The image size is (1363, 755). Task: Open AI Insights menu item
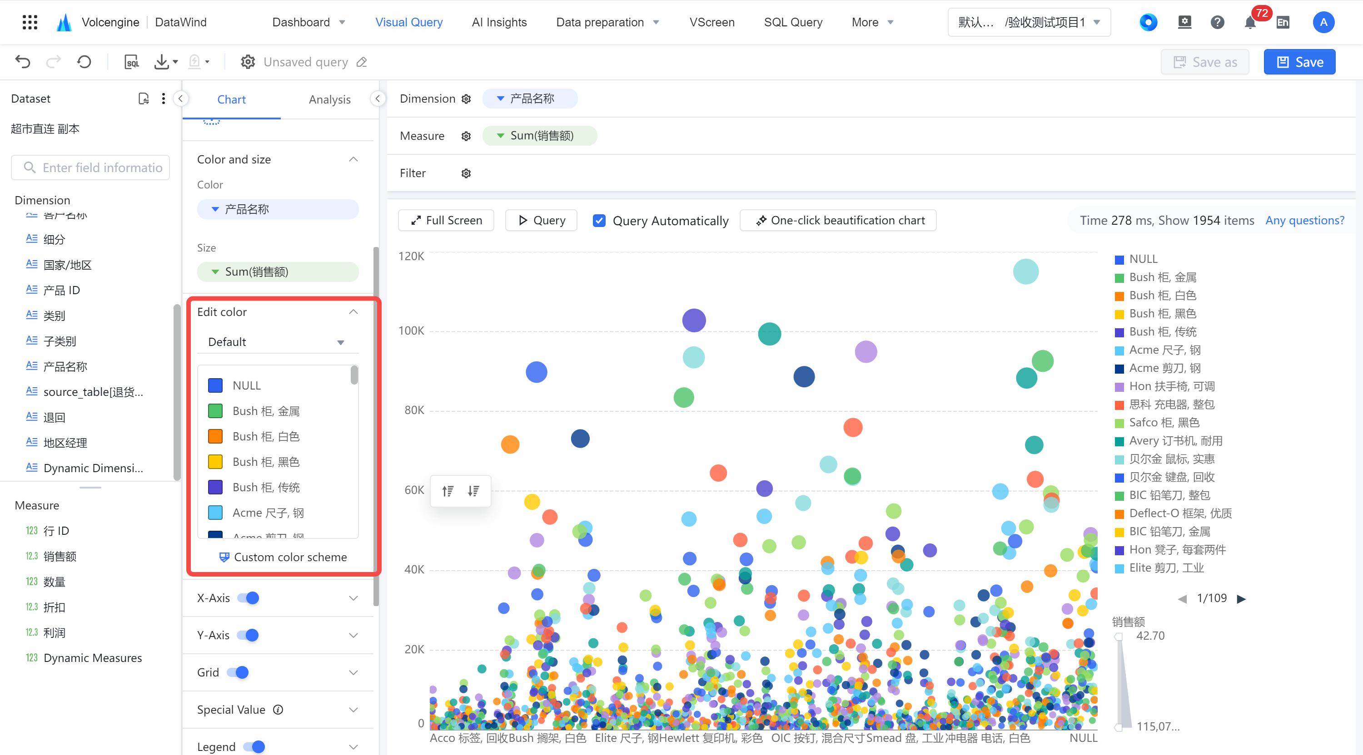tap(499, 22)
